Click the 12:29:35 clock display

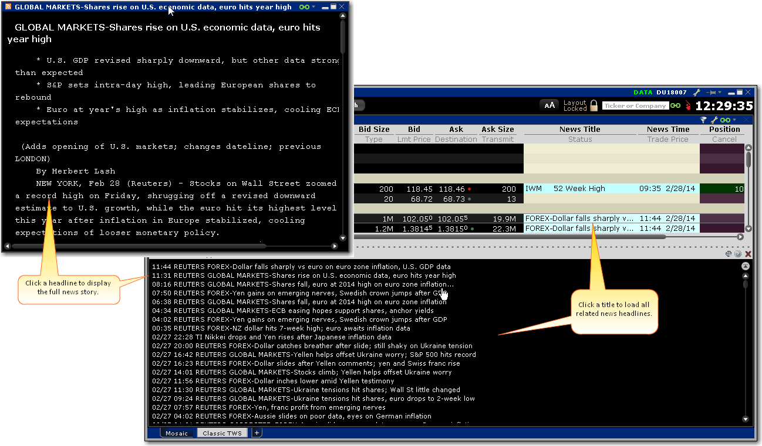point(724,106)
